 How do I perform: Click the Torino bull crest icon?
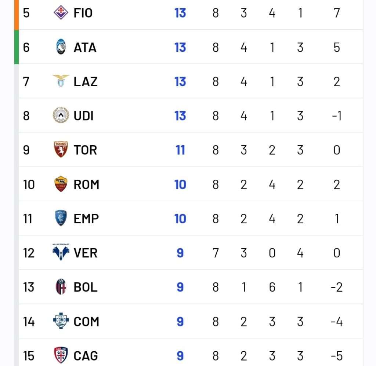click(x=61, y=150)
